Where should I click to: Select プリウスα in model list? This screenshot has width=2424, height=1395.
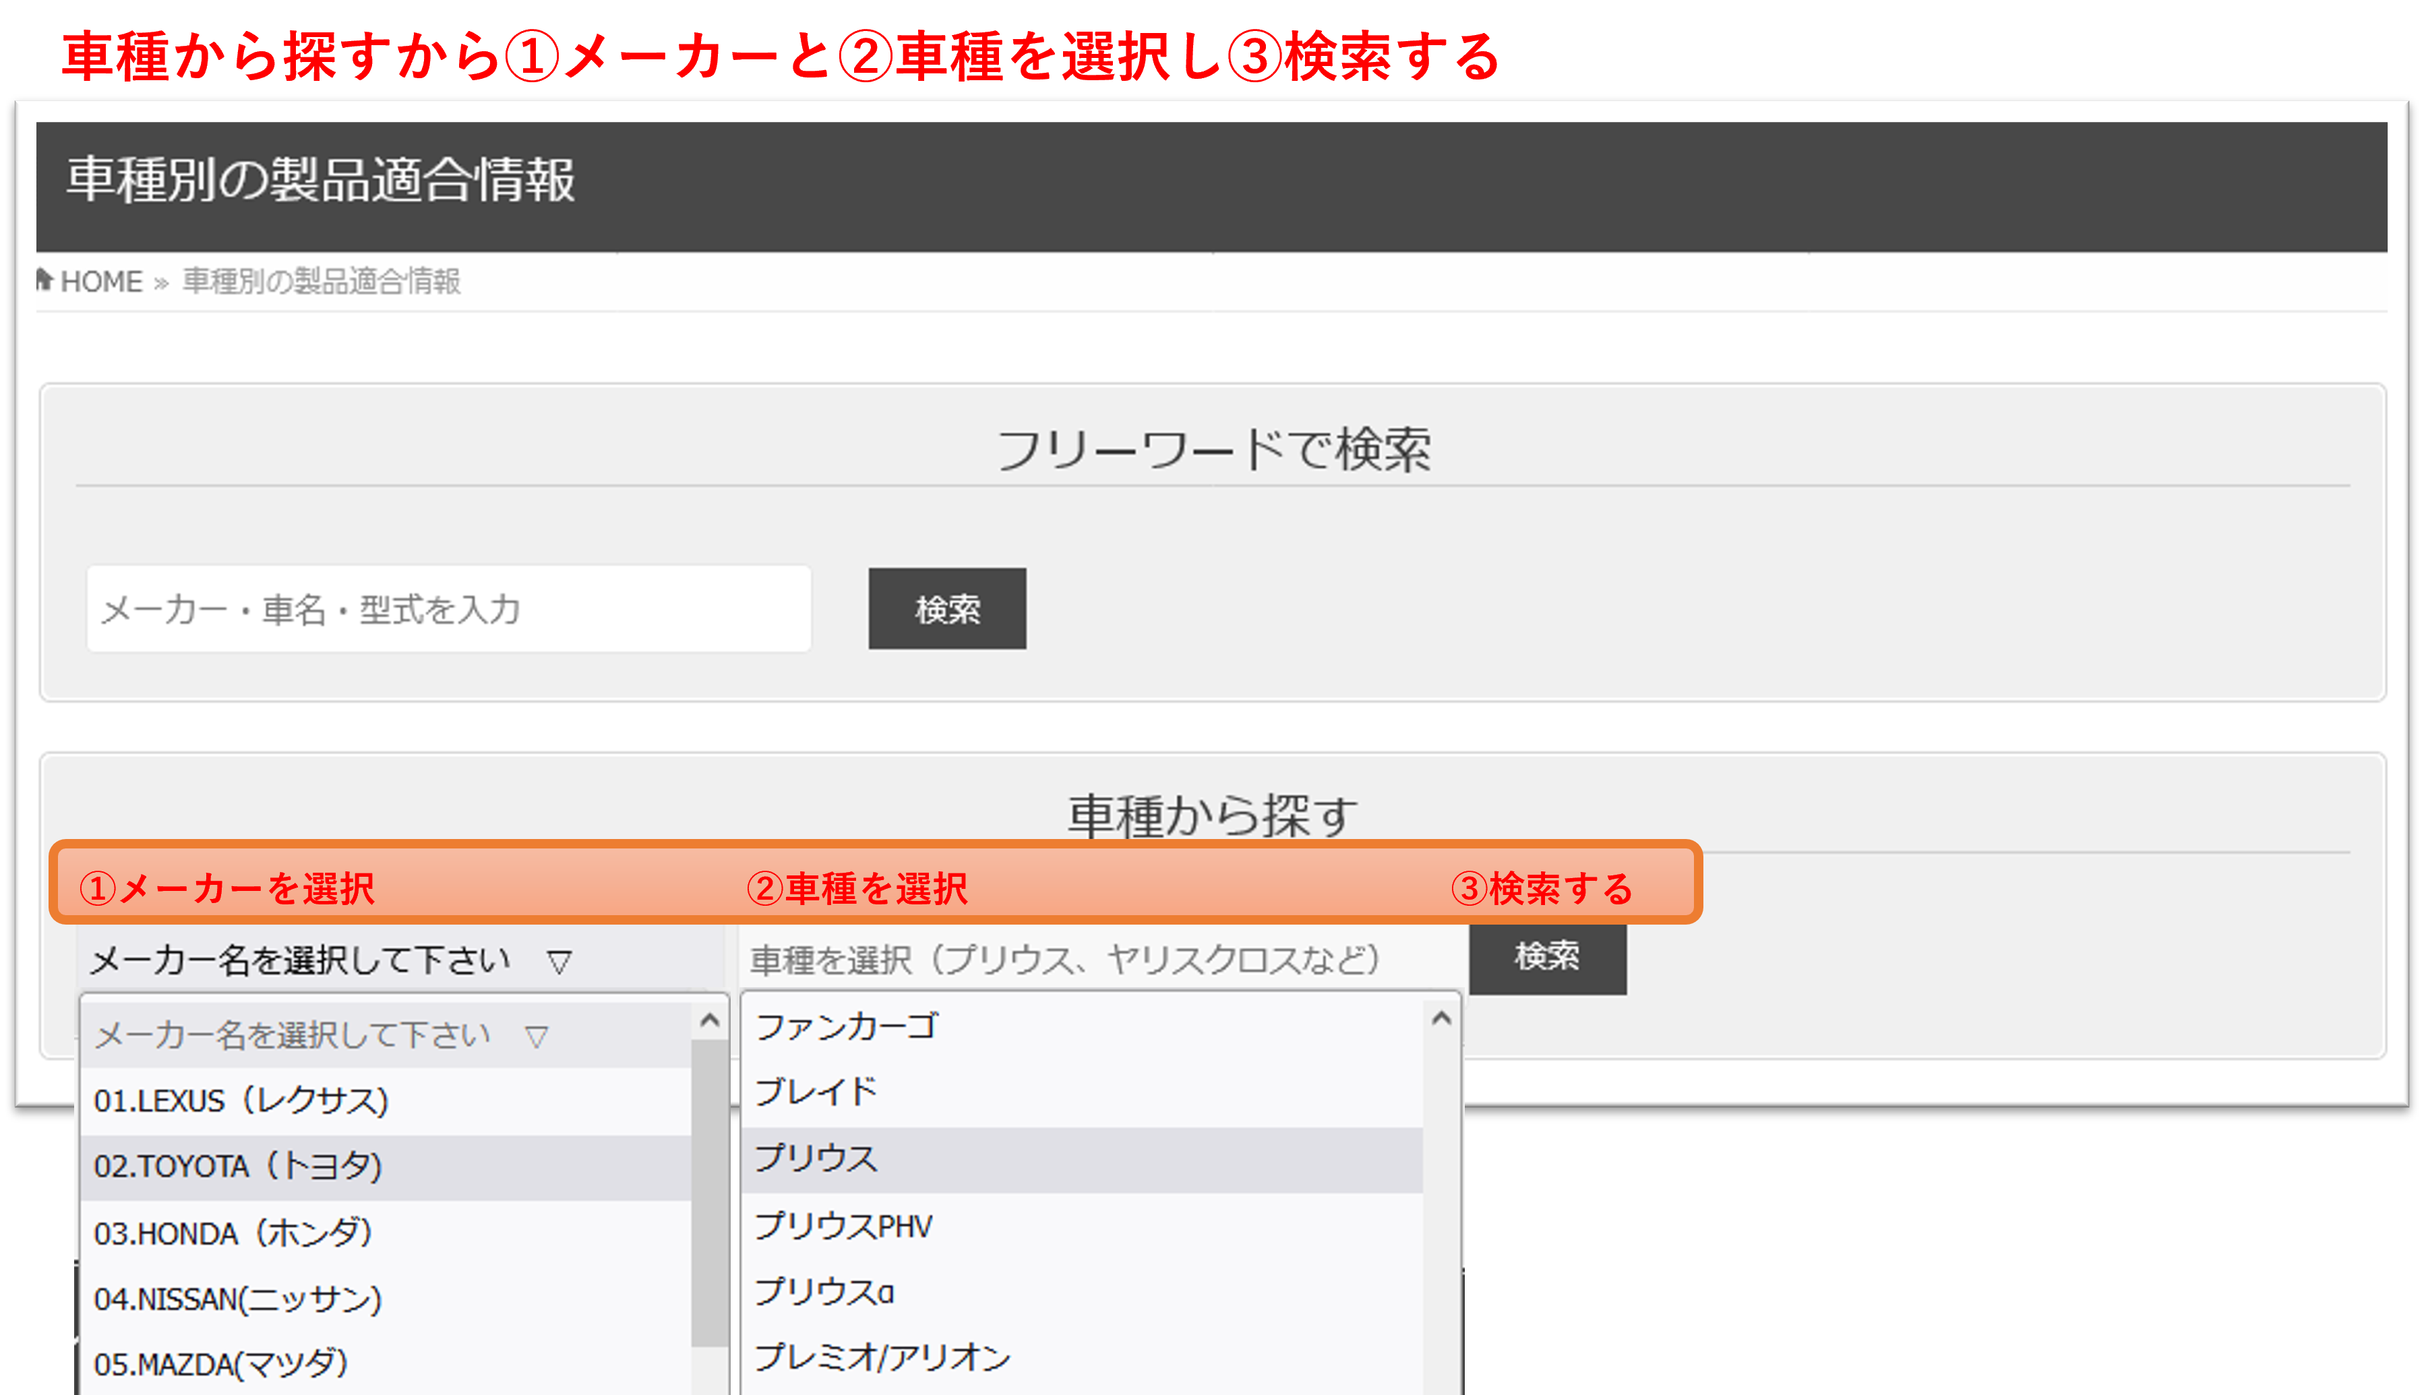[x=1083, y=1291]
